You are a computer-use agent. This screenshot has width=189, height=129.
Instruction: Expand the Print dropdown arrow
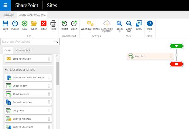53,31
